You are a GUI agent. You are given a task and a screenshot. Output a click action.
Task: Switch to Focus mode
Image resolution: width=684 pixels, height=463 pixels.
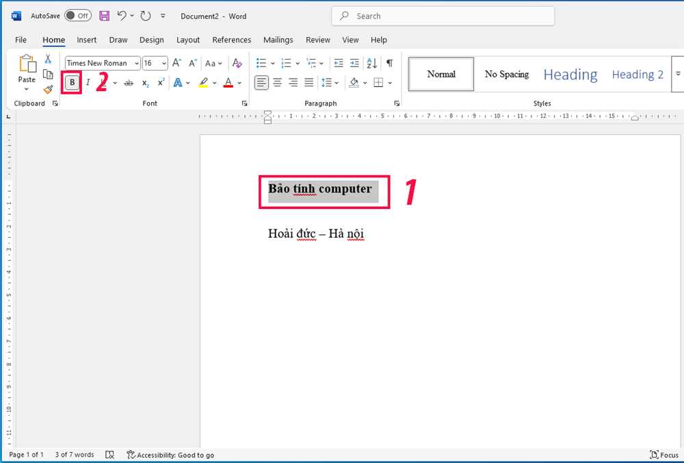tap(666, 455)
